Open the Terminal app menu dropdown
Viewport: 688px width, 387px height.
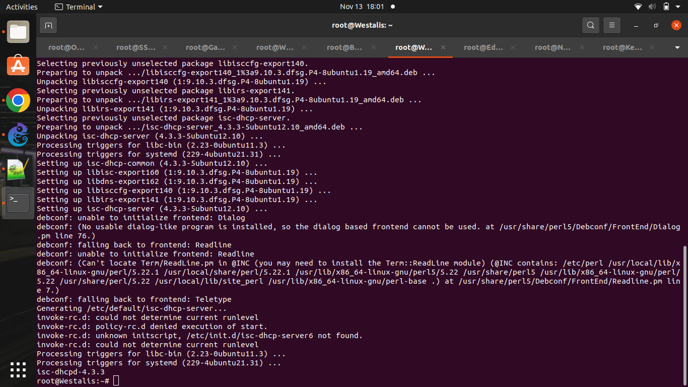pyautogui.click(x=78, y=7)
